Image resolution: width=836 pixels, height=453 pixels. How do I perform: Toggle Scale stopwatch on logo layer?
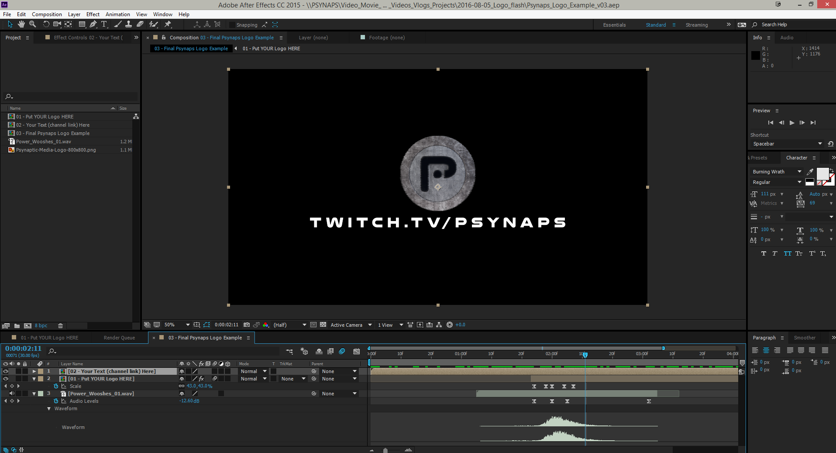(56, 386)
